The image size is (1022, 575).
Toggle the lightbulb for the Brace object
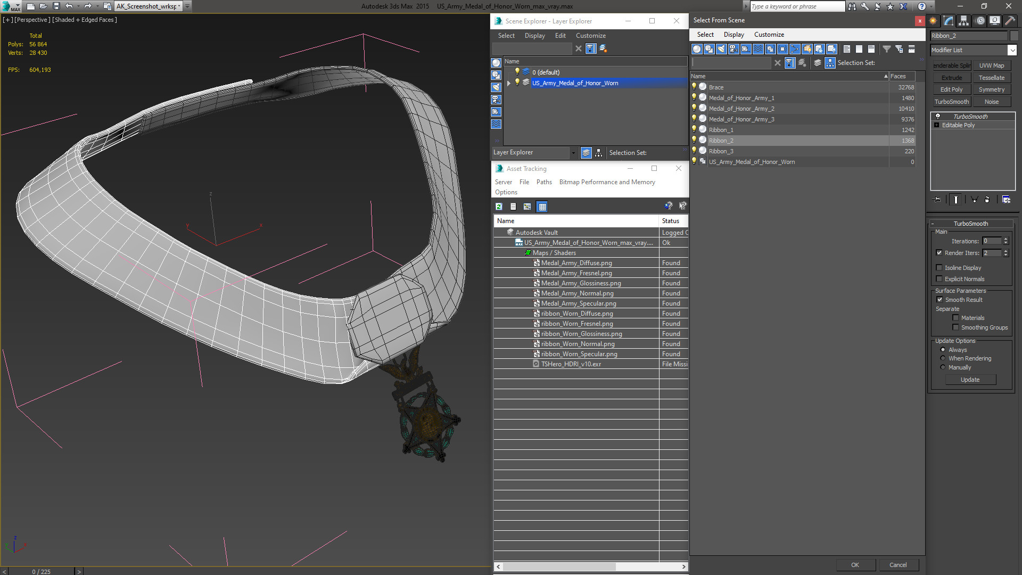(x=694, y=87)
